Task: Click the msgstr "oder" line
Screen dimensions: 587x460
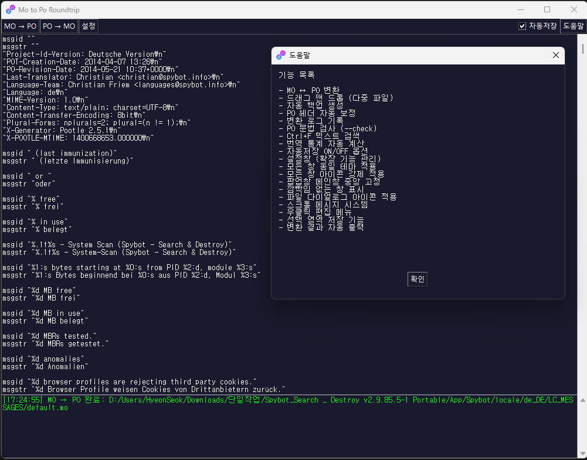Action: pos(29,183)
